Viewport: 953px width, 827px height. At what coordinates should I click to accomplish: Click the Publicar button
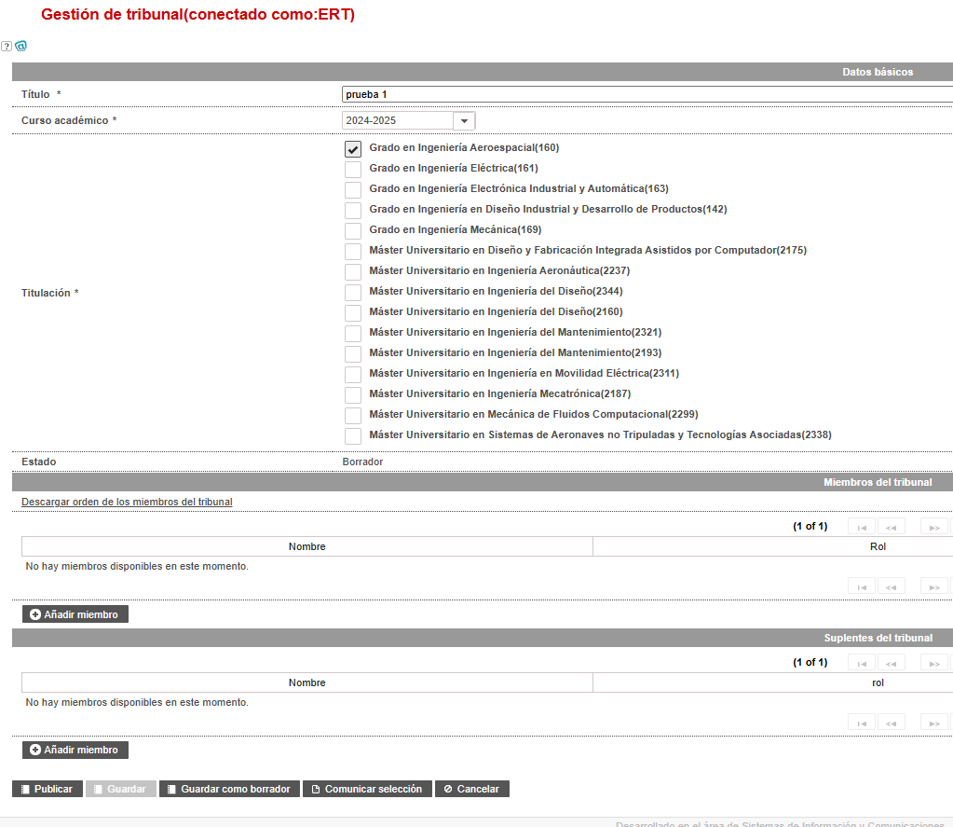point(48,789)
